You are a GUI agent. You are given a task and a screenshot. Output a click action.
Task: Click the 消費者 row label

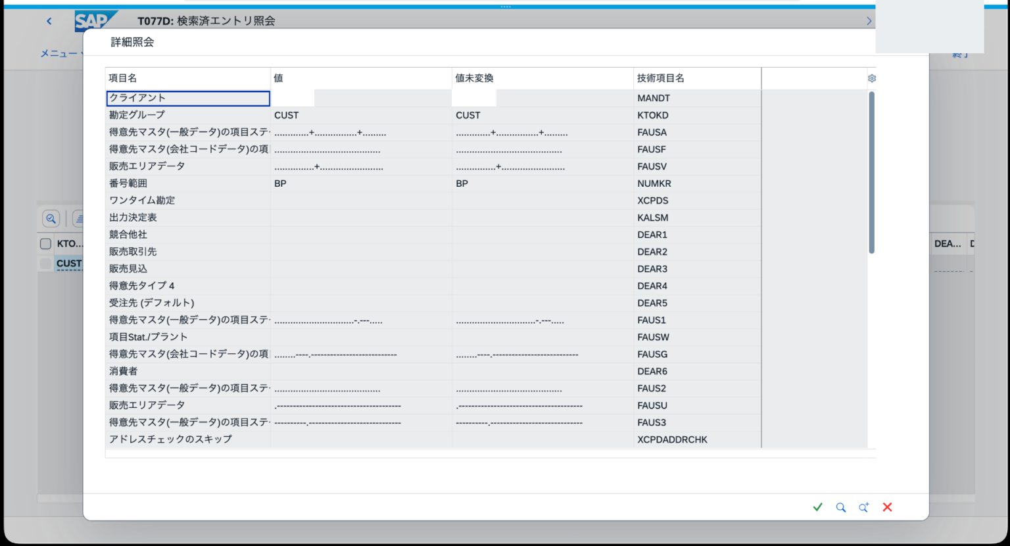click(x=124, y=372)
